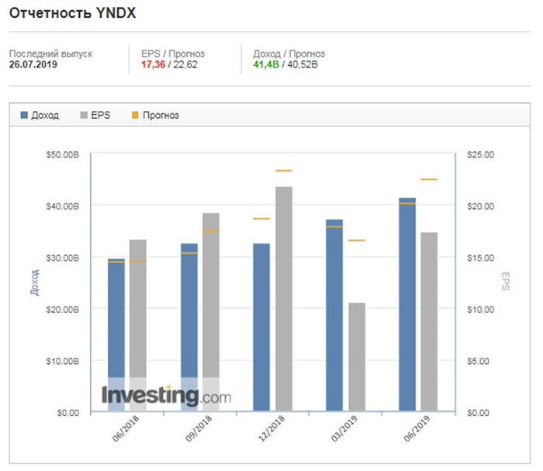Click the EPS forecast value 22,62
The width and height of the screenshot is (543, 471).
185,64
